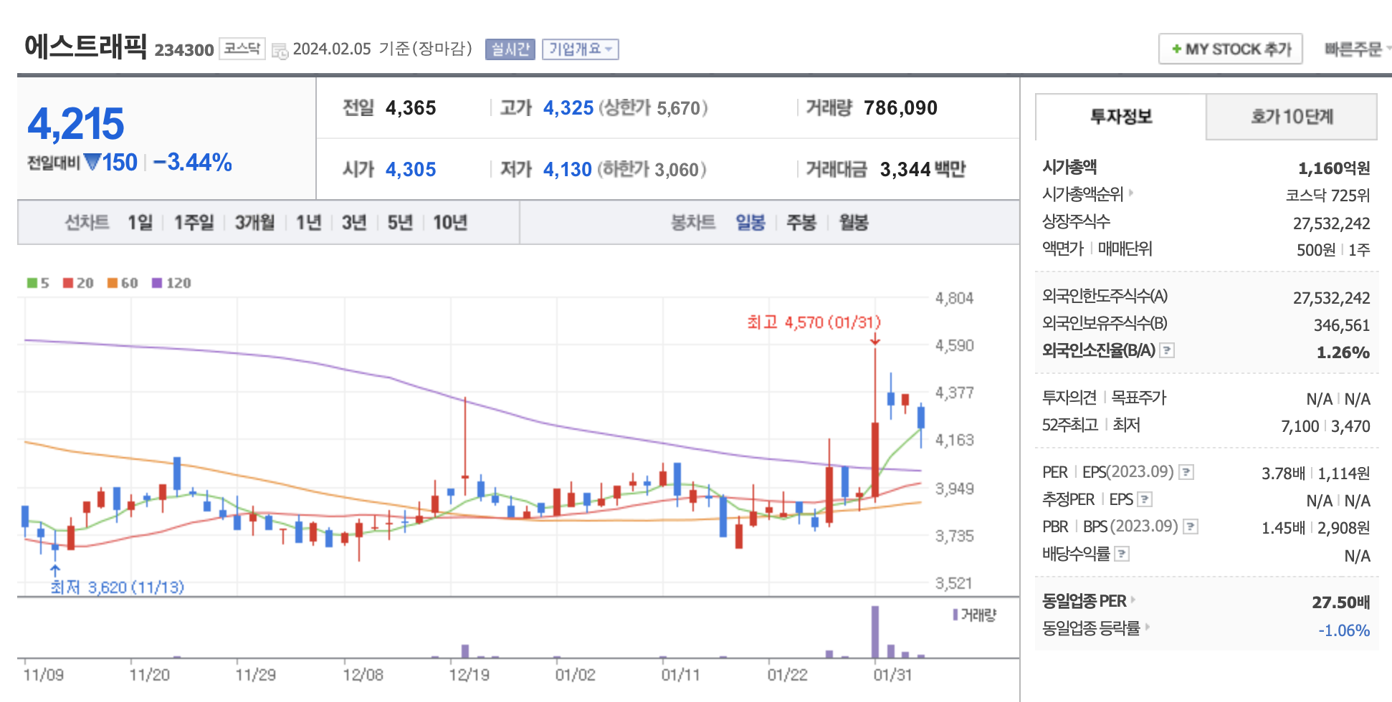Image resolution: width=1392 pixels, height=702 pixels.
Task: Select the 일봉 candlestick chart
Action: point(750,223)
